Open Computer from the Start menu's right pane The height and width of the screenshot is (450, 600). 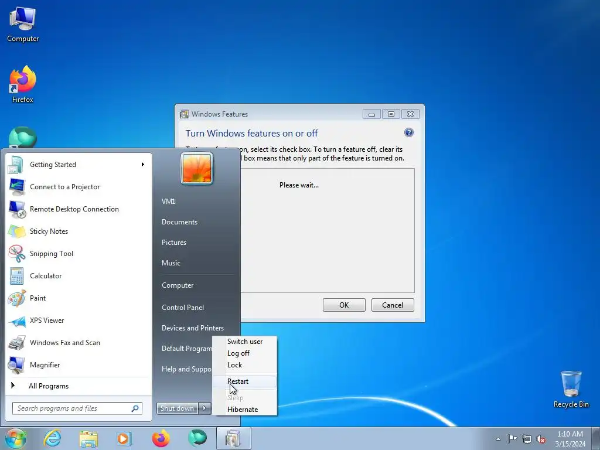[178, 285]
